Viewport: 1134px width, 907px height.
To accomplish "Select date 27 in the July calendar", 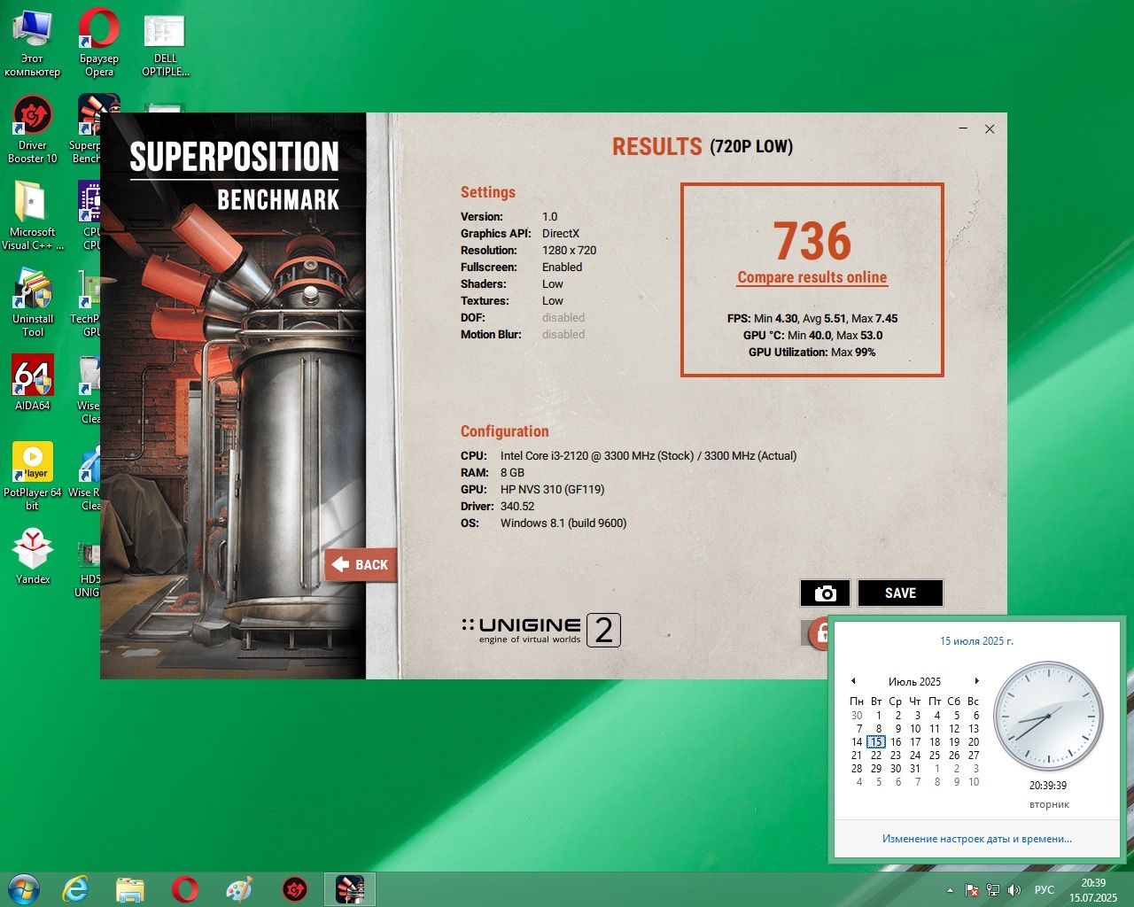I will [974, 756].
